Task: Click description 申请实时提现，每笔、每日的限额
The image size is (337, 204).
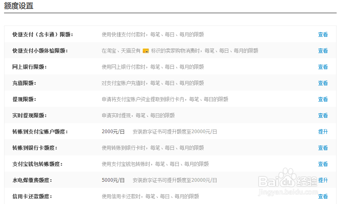Action: coord(138,116)
